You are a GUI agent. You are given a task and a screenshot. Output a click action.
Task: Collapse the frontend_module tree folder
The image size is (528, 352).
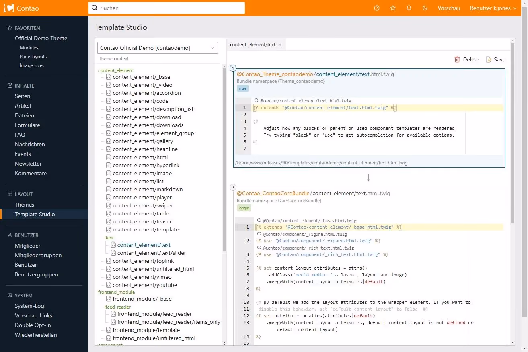point(117,292)
